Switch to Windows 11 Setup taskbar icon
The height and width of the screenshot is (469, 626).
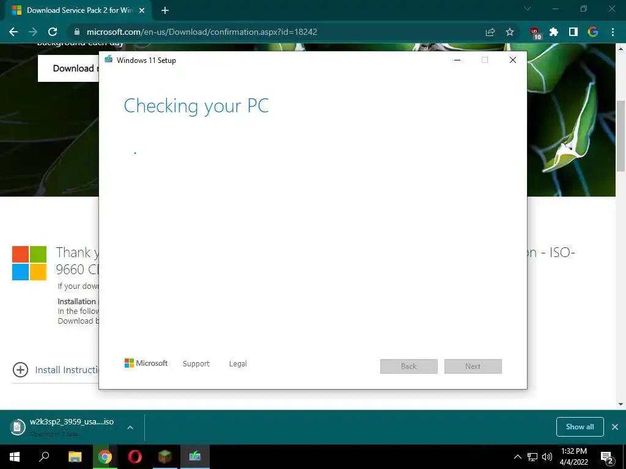pyautogui.click(x=195, y=457)
